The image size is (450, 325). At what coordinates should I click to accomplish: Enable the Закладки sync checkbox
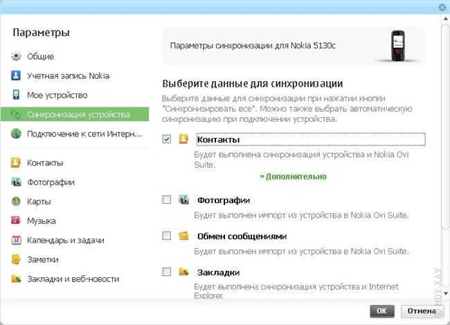tap(166, 272)
